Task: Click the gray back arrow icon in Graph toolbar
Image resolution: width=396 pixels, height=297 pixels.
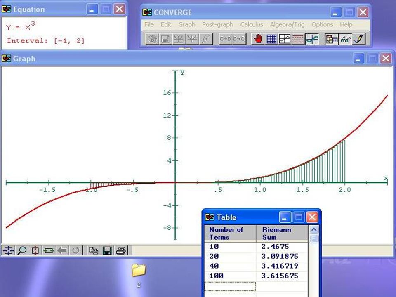Action: [x=62, y=250]
